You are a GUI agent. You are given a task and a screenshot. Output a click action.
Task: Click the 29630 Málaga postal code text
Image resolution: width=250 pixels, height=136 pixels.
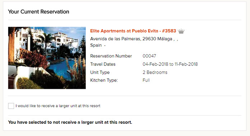157,39
